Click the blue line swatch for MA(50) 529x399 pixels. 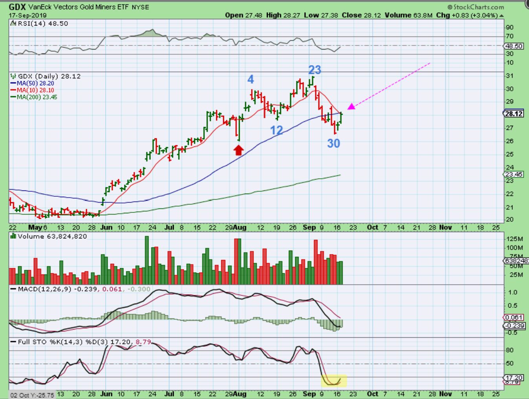pos(13,83)
